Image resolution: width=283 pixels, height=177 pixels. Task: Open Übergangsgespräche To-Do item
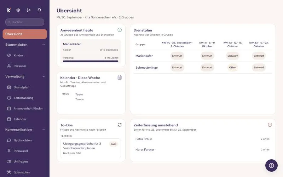click(91, 148)
